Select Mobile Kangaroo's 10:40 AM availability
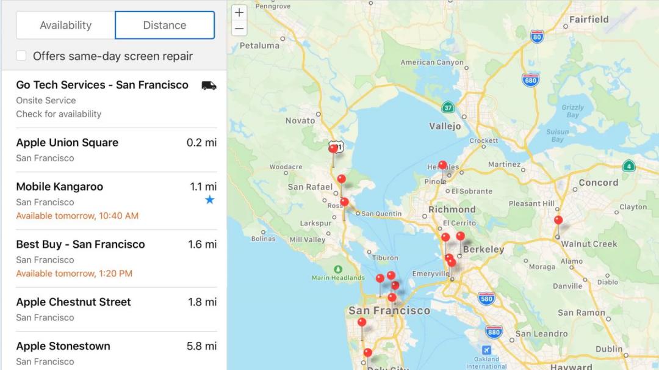The image size is (659, 370). point(77,216)
